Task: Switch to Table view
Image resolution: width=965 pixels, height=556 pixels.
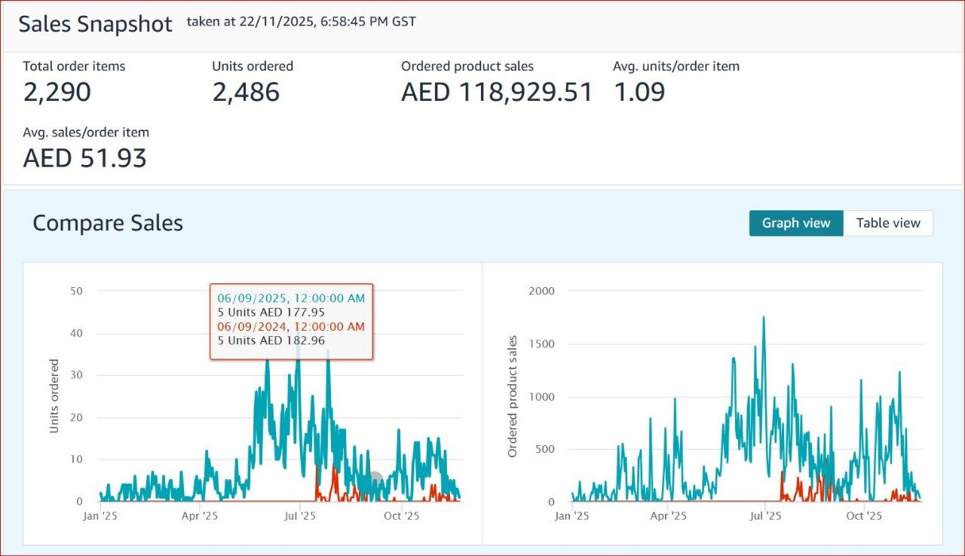Action: [x=887, y=223]
